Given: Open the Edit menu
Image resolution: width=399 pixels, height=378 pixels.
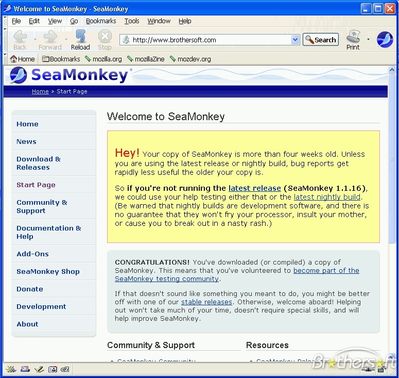Looking at the screenshot, I should point(34,21).
